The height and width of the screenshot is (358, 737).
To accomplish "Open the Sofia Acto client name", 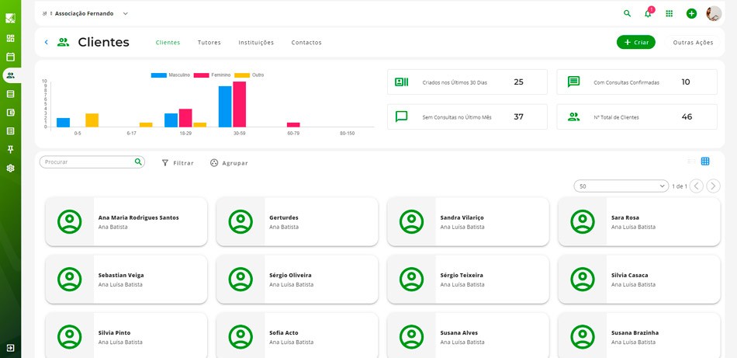I will 284,333.
